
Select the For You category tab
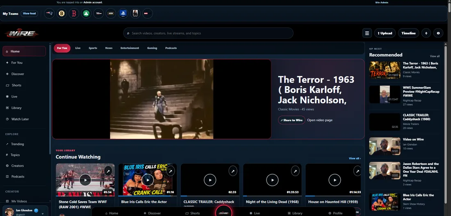pyautogui.click(x=62, y=48)
